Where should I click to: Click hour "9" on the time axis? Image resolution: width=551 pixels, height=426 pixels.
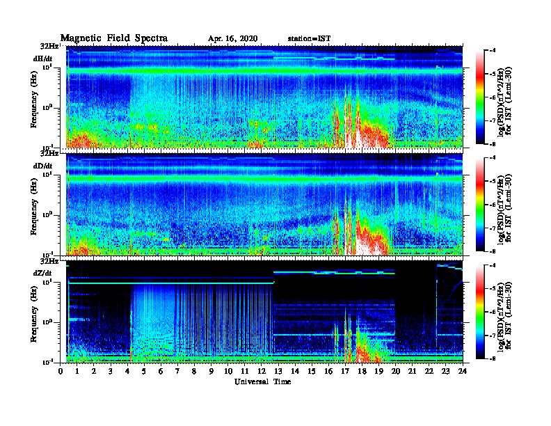[x=211, y=371]
